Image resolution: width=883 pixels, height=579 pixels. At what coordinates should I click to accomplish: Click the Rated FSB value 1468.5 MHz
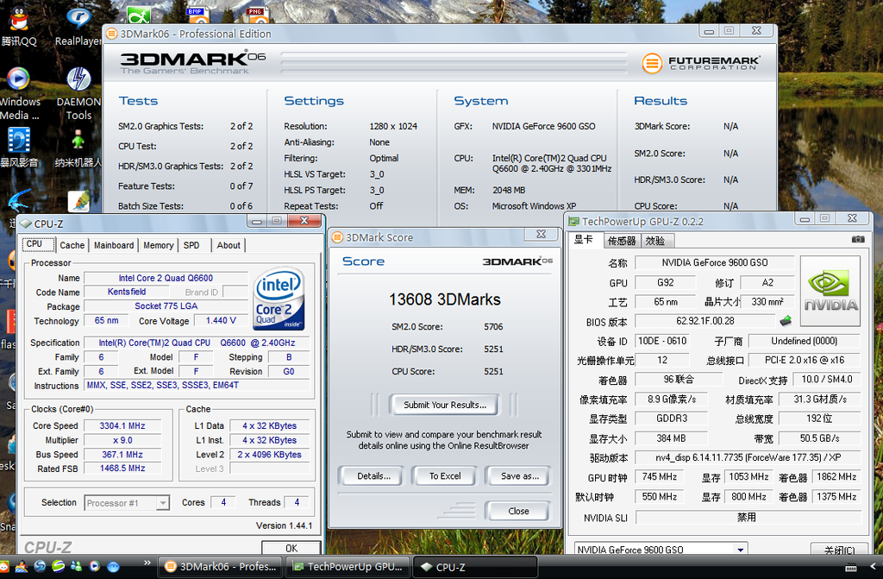pyautogui.click(x=122, y=469)
